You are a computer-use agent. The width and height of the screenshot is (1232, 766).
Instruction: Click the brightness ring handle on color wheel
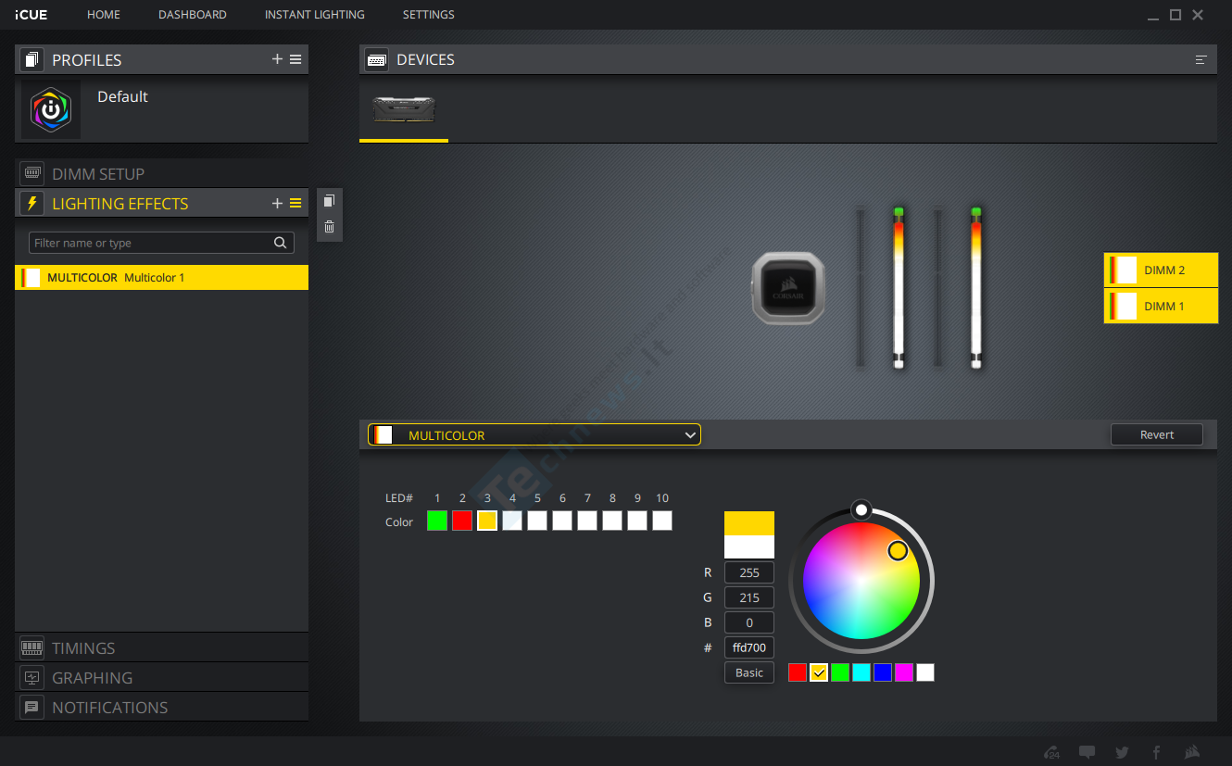pos(861,509)
